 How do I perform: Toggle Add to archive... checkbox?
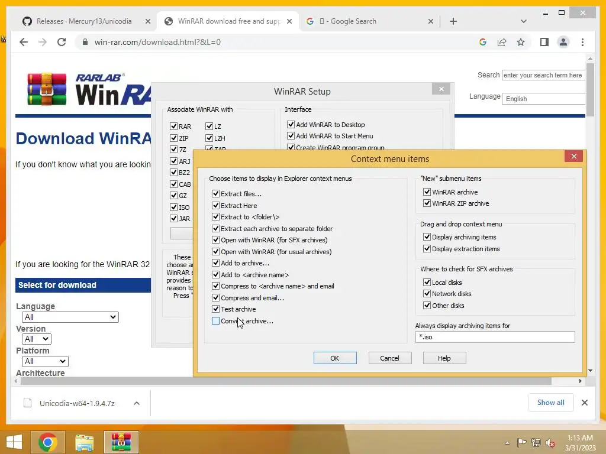[215, 263]
